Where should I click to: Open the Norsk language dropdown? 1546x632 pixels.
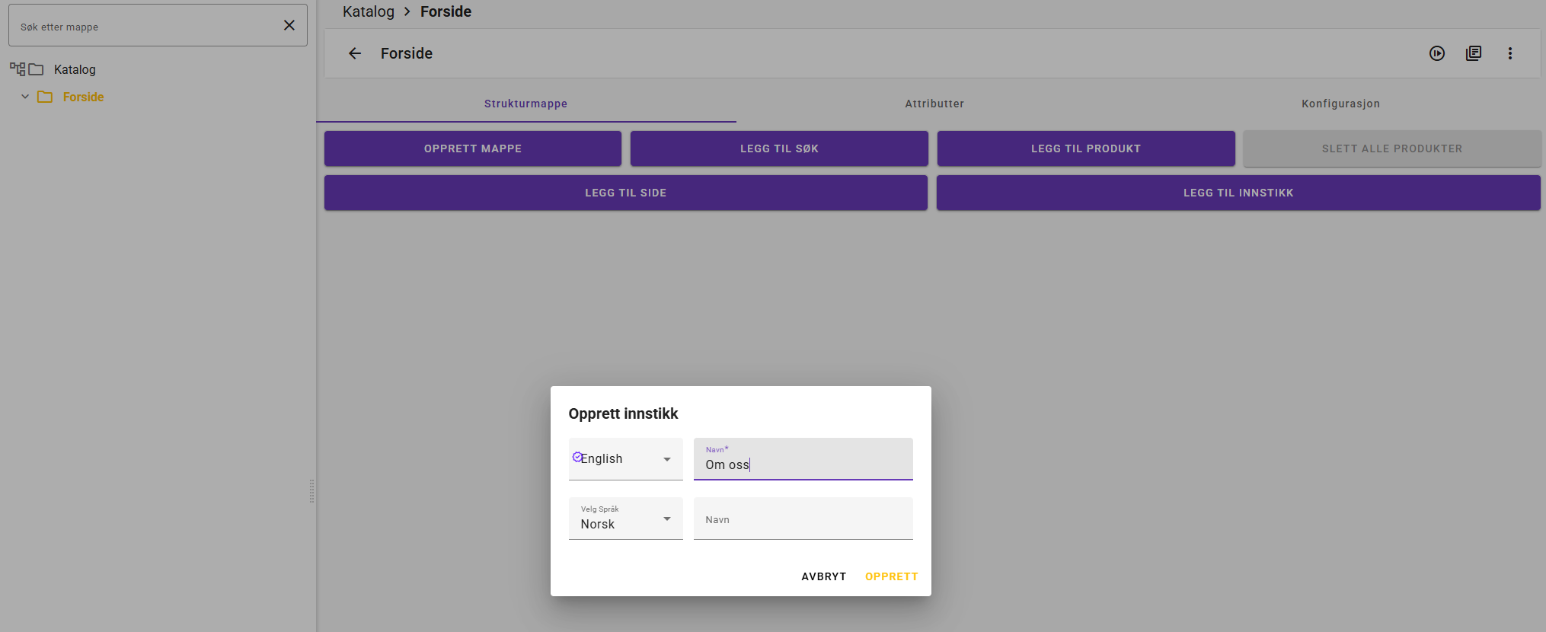click(666, 519)
